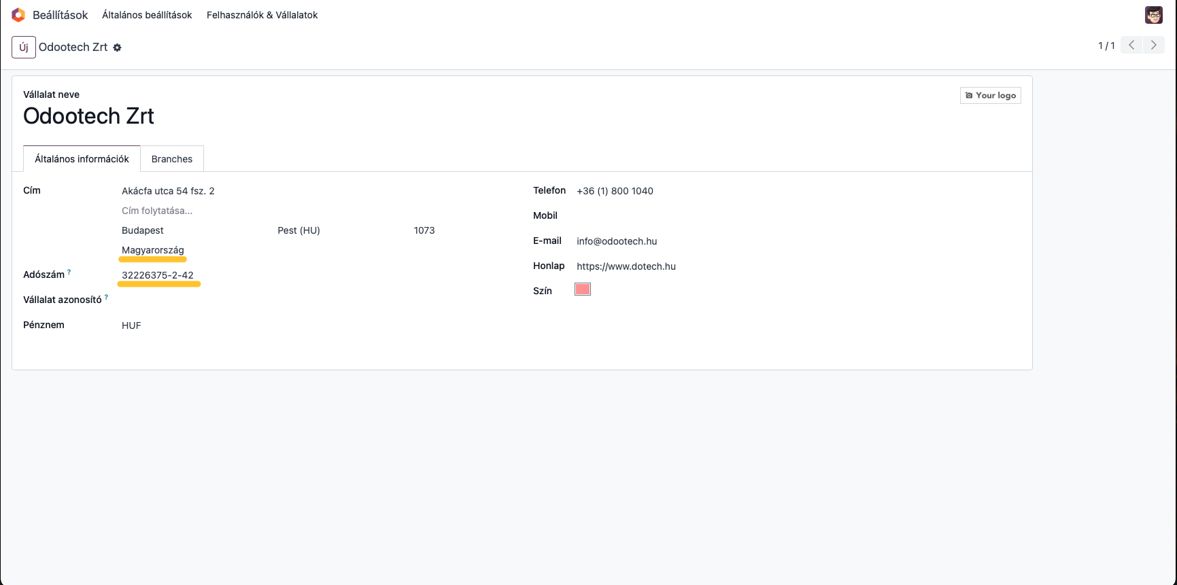Click the Telefon label
This screenshot has width=1177, height=585.
549,190
